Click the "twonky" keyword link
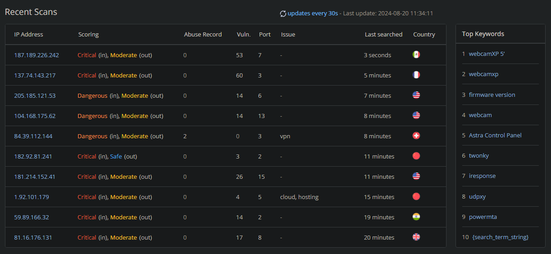The width and height of the screenshot is (551, 254). pos(479,155)
